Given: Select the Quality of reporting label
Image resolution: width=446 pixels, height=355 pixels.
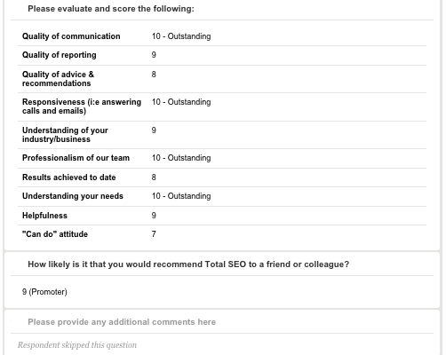Looking at the screenshot, I should tap(60, 55).
